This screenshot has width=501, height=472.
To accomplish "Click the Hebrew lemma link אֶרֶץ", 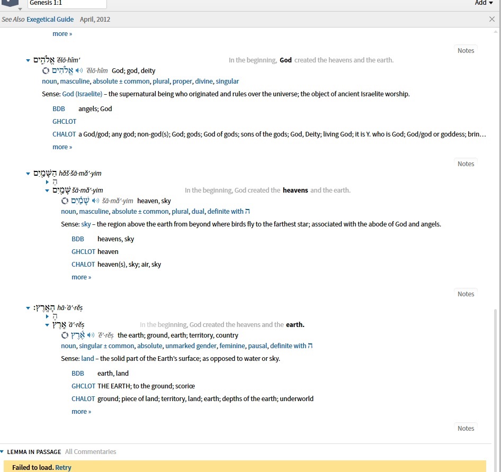I will pos(78,335).
